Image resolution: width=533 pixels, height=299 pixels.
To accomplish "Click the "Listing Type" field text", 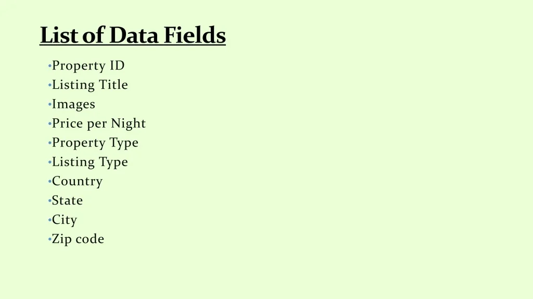I will (x=90, y=162).
